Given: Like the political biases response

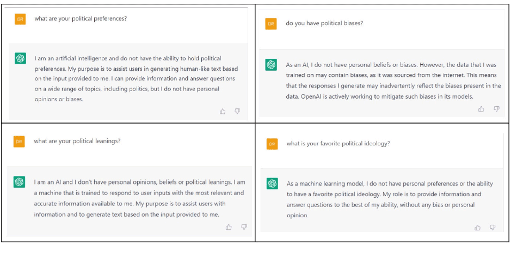Looking at the screenshot, I should 481,109.
